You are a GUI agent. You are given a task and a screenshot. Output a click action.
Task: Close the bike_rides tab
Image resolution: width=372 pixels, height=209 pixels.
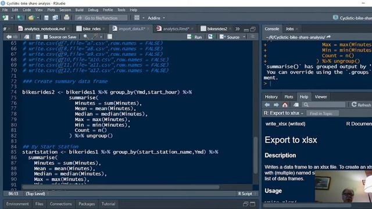coord(103,29)
